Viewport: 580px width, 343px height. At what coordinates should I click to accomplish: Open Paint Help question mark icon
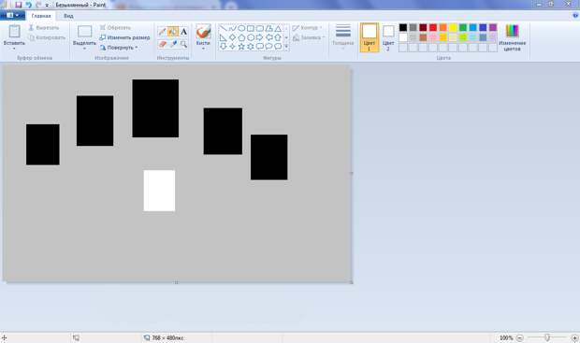point(575,16)
